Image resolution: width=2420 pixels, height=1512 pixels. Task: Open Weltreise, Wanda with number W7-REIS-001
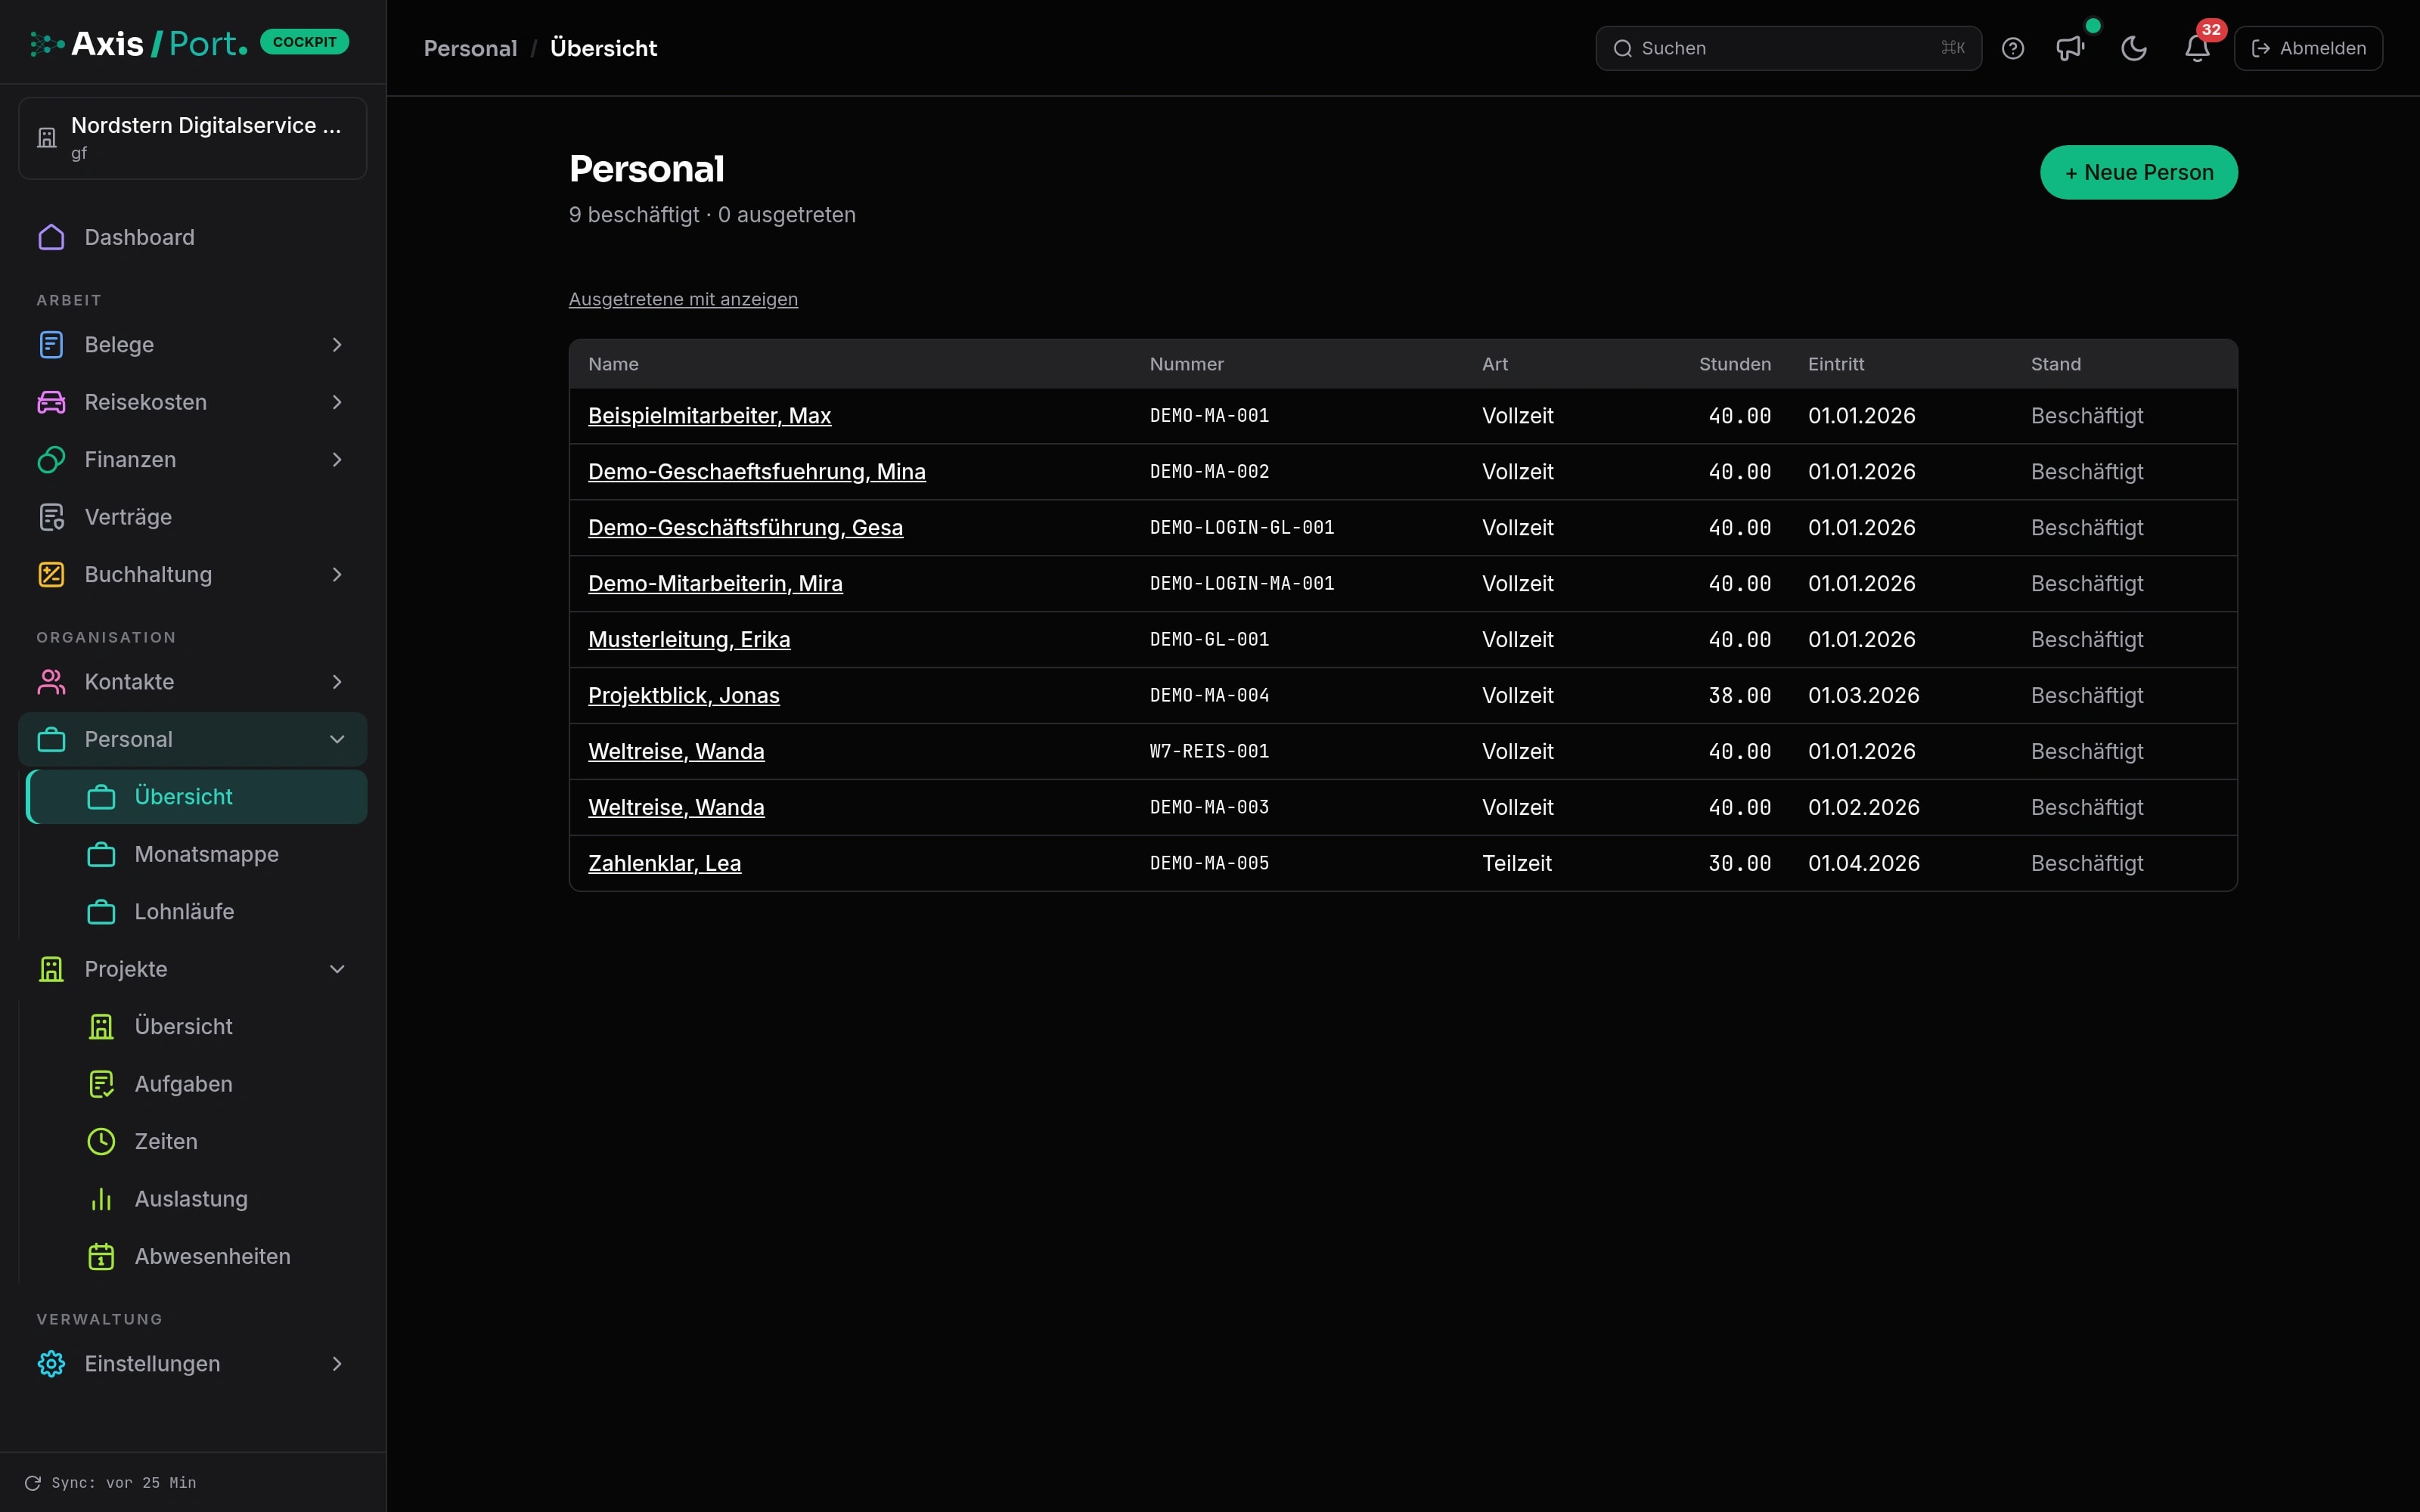tap(676, 751)
